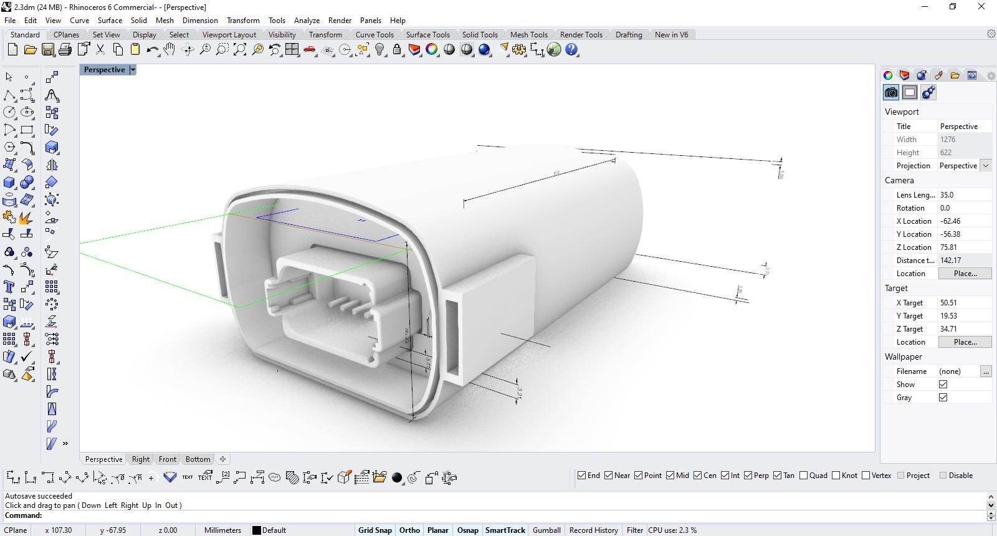Switch to the Front viewport tab
This screenshot has height=536, width=997.
(x=167, y=459)
